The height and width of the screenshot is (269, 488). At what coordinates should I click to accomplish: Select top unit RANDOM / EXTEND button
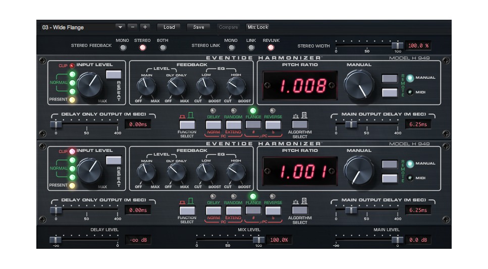point(234,125)
